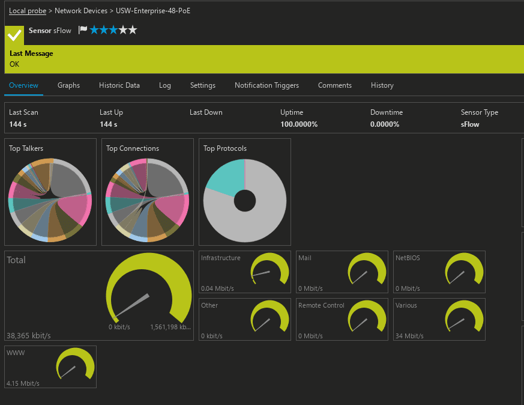
Task: Switch to the Graphs tab
Action: pyautogui.click(x=68, y=85)
